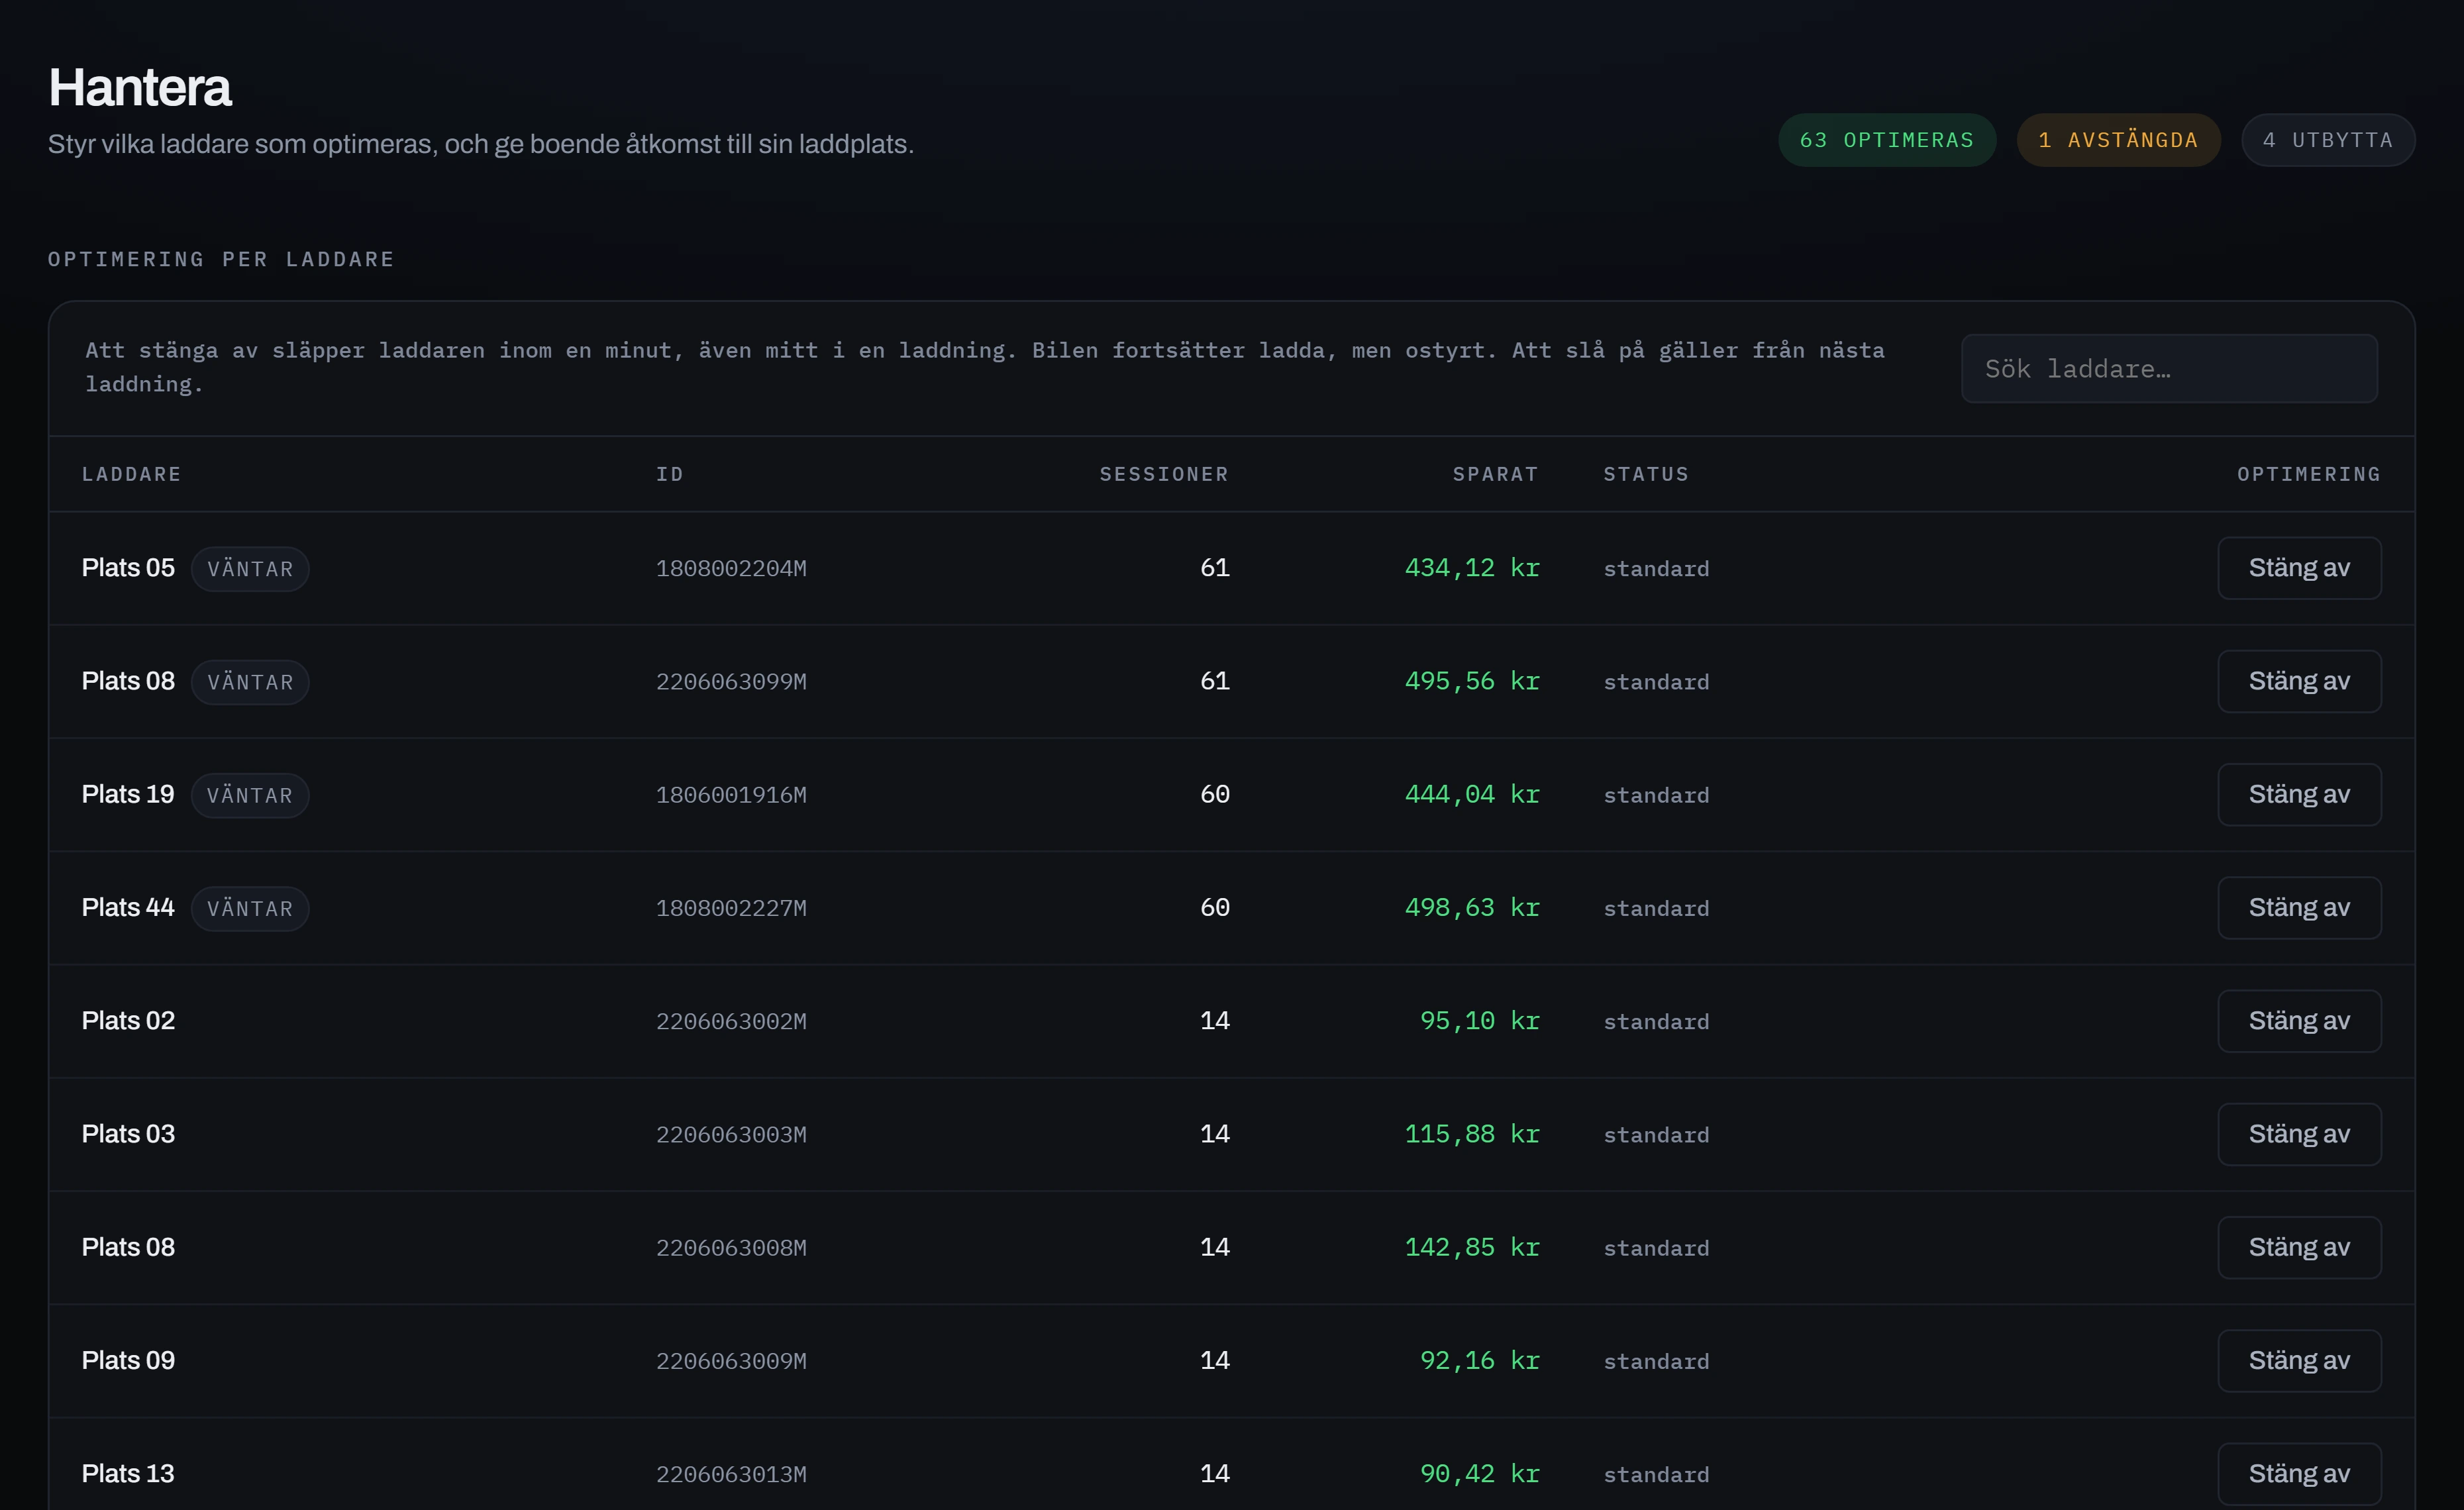Screen dimensions: 2464x1510
Task: Click the Status column header
Action: 1646,474
